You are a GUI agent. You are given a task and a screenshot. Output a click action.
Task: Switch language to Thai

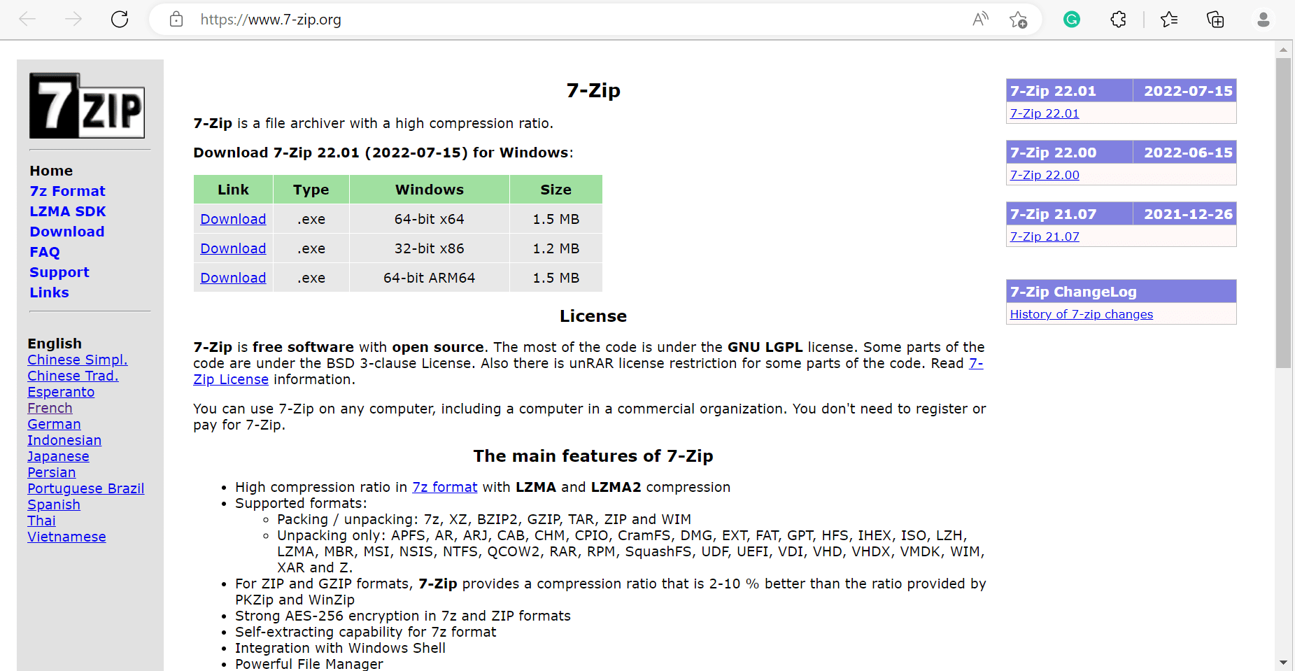[41, 521]
